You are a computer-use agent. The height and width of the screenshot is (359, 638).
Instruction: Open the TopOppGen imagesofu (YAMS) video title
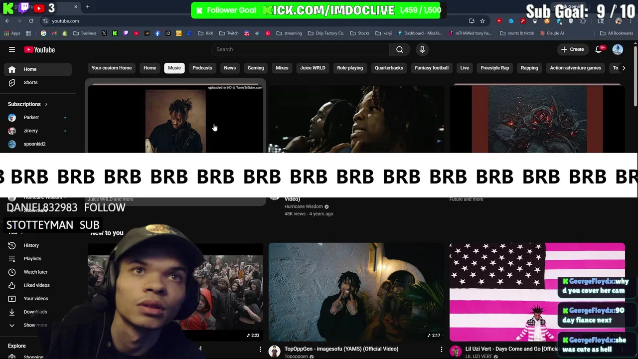[x=341, y=349]
